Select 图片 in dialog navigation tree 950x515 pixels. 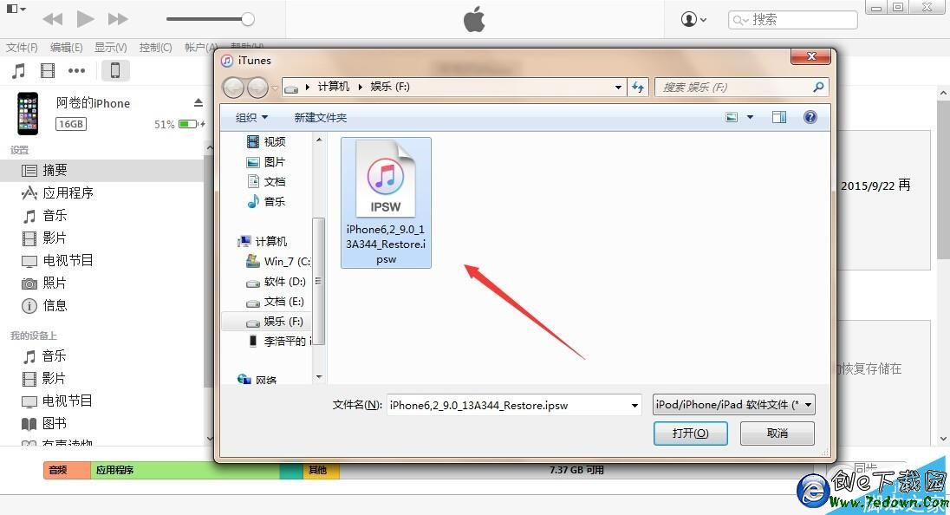tap(267, 162)
